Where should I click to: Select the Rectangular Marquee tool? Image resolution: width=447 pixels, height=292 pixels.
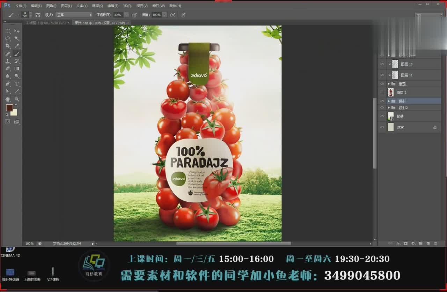point(8,31)
